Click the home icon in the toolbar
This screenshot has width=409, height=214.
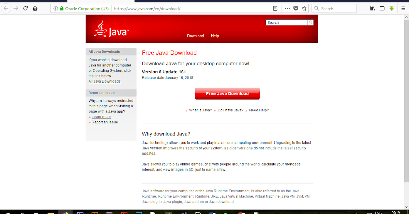click(x=35, y=8)
